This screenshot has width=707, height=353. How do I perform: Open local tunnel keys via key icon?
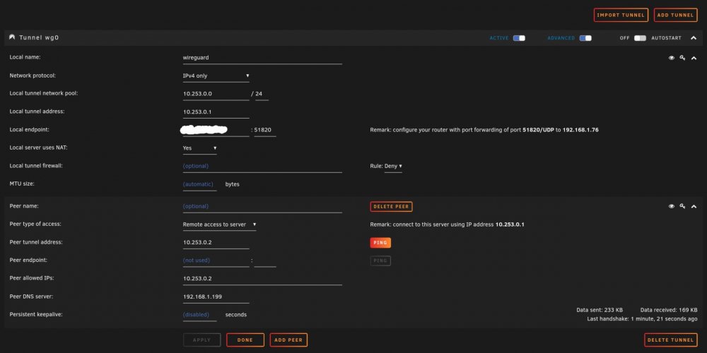[683, 58]
